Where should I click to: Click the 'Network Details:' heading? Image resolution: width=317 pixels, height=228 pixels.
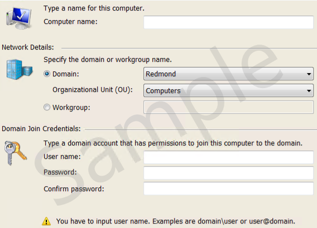click(28, 47)
